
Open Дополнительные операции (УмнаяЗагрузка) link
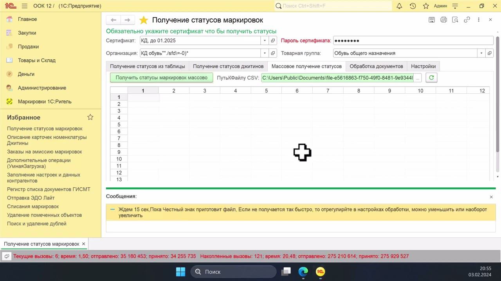point(39,163)
